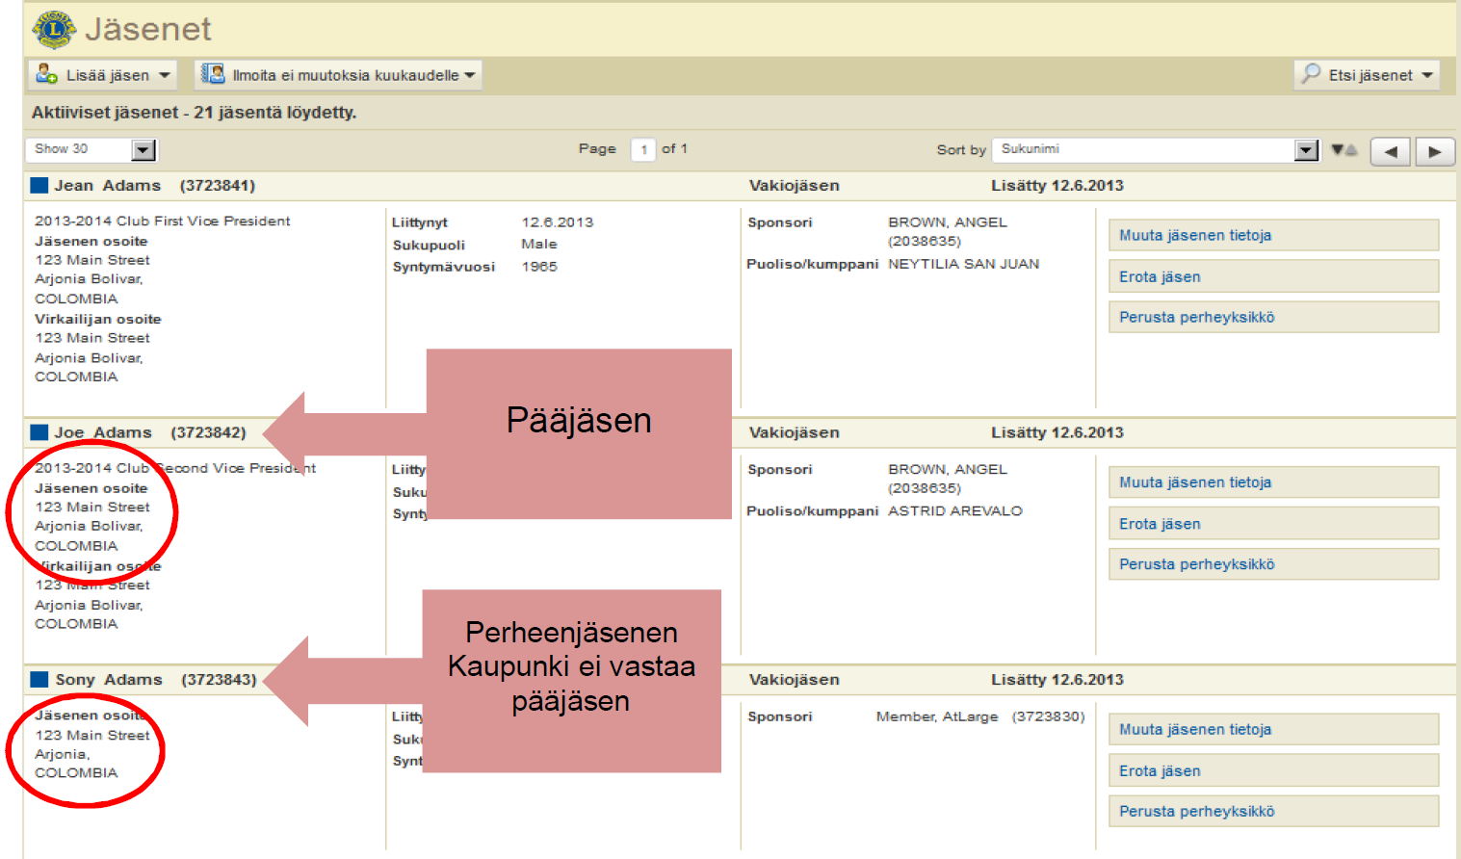Image resolution: width=1461 pixels, height=859 pixels.
Task: Select member name Joe Adams
Action: click(x=103, y=432)
